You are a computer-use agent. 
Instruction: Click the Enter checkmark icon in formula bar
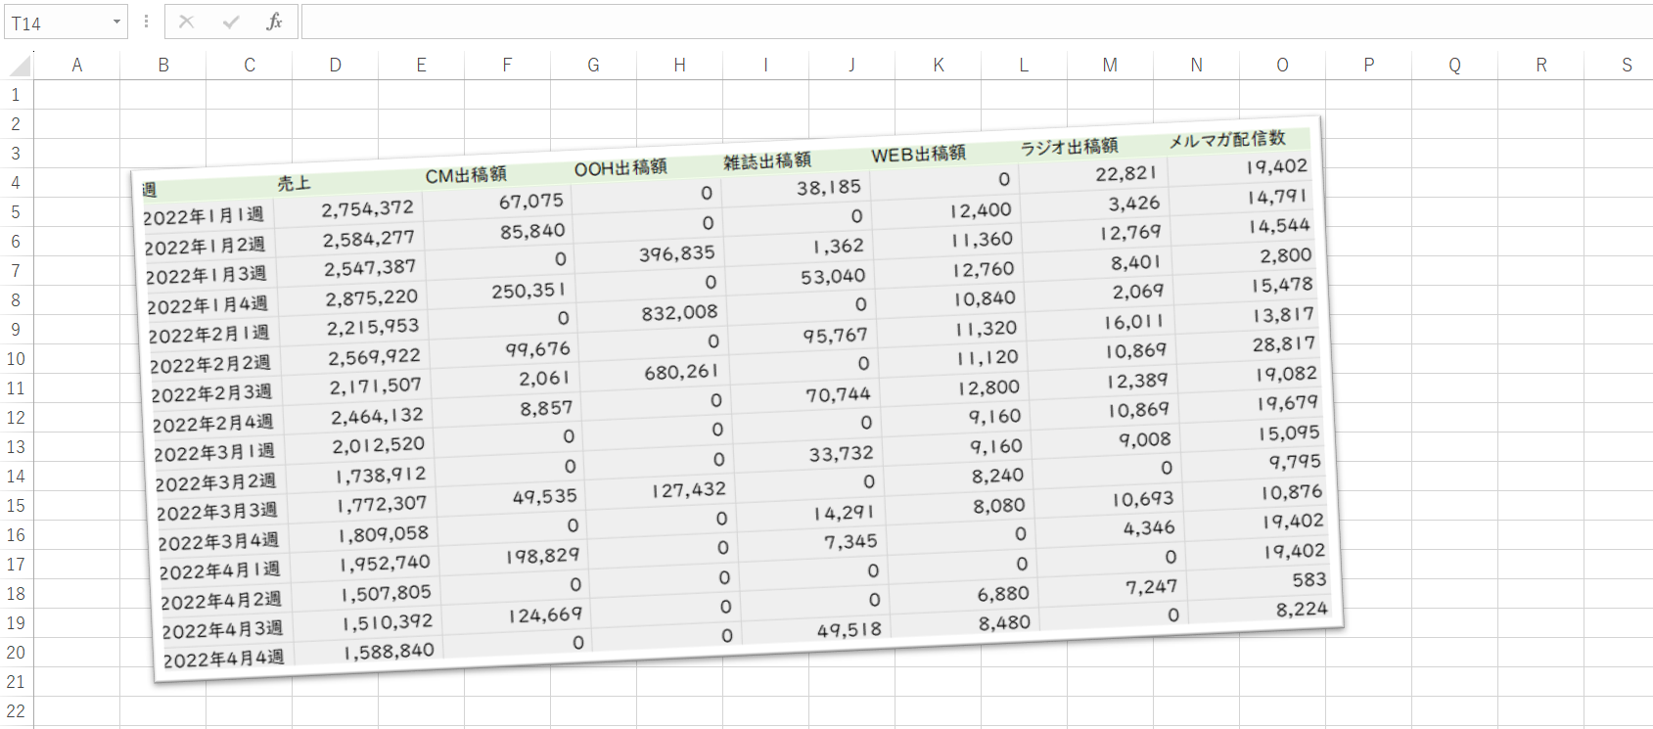pos(231,22)
